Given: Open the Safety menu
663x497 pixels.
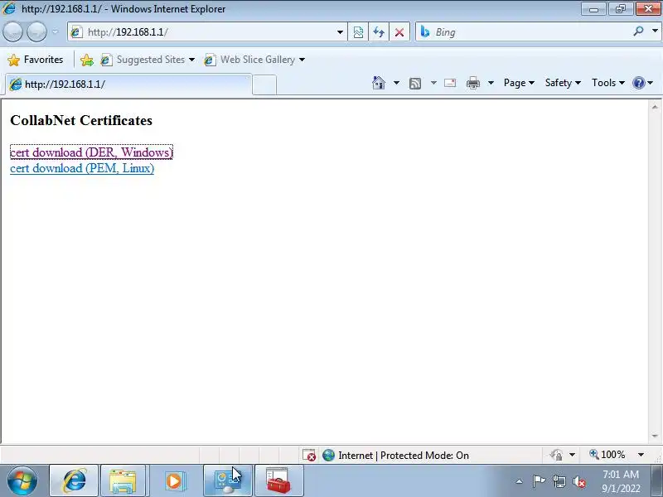Looking at the screenshot, I should pyautogui.click(x=563, y=83).
